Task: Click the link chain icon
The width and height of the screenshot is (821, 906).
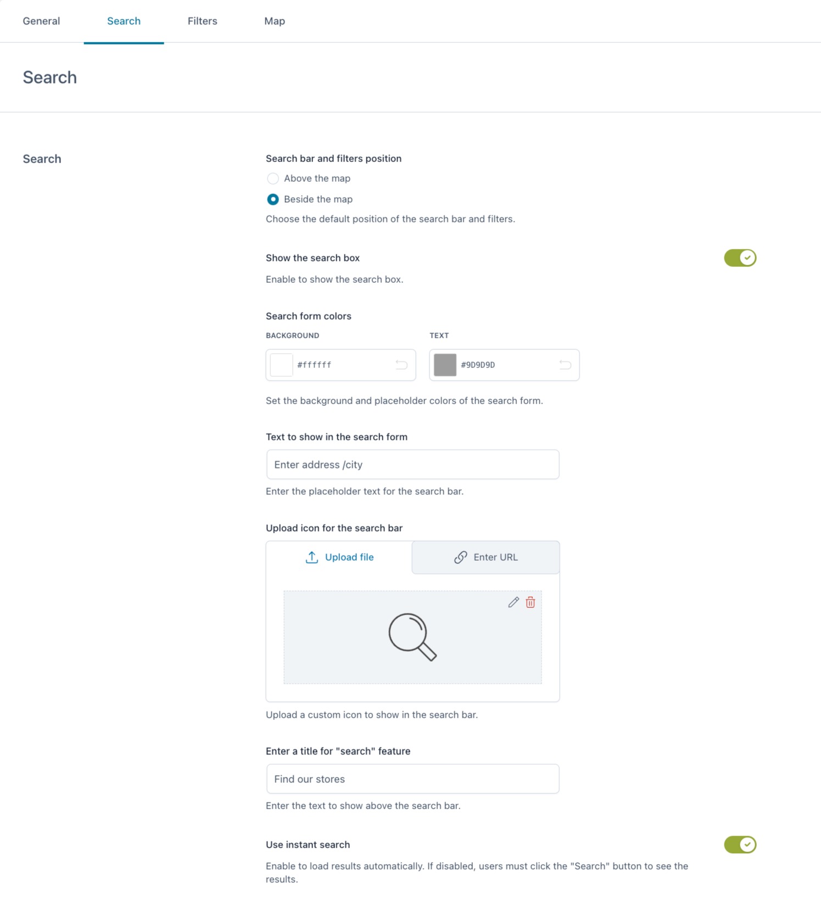Action: tap(461, 557)
